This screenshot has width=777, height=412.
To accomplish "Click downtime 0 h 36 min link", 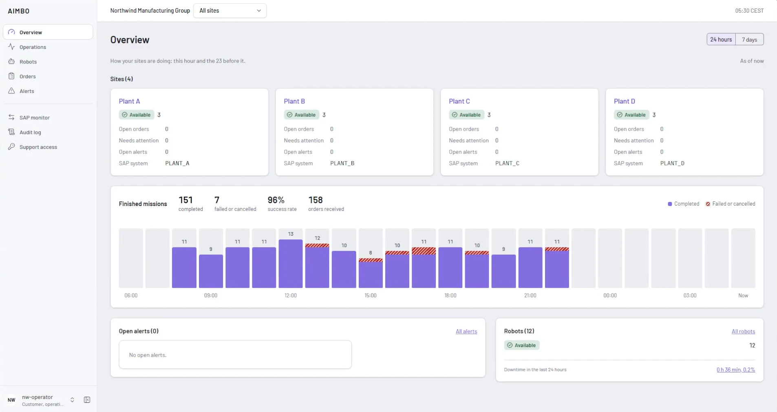I will [x=736, y=370].
